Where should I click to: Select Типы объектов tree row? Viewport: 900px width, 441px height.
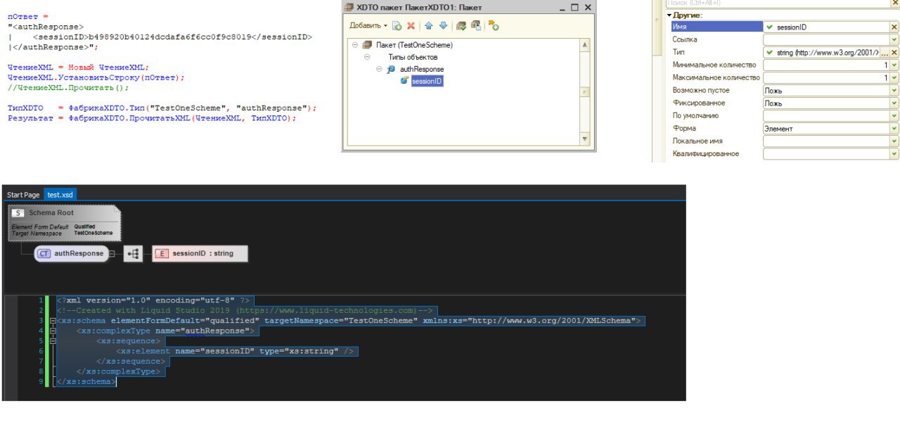click(x=413, y=57)
